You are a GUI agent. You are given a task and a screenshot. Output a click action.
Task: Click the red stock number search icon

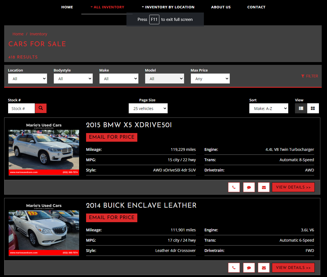[41, 108]
